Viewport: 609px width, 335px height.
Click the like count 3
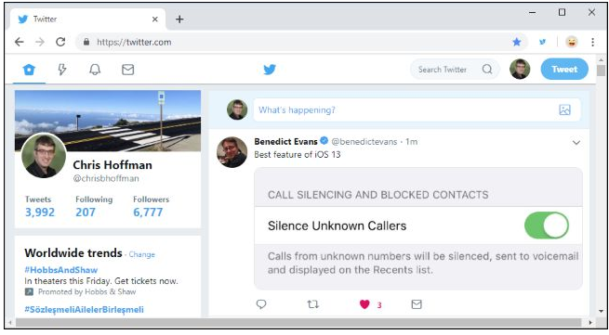coord(379,305)
